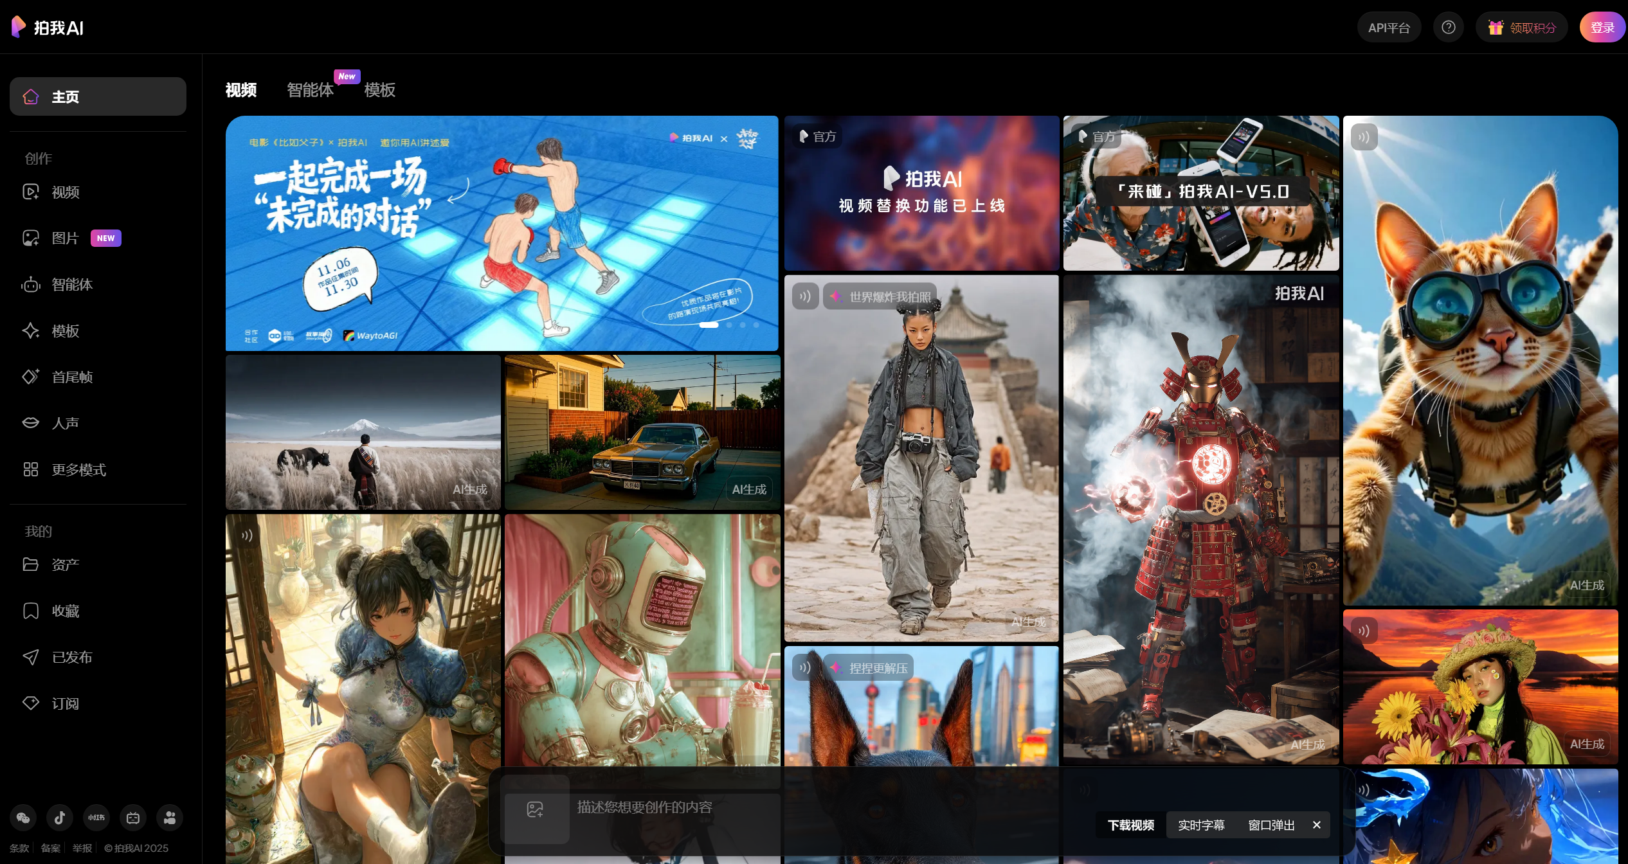Click the active banner carousel indicator

(x=709, y=325)
